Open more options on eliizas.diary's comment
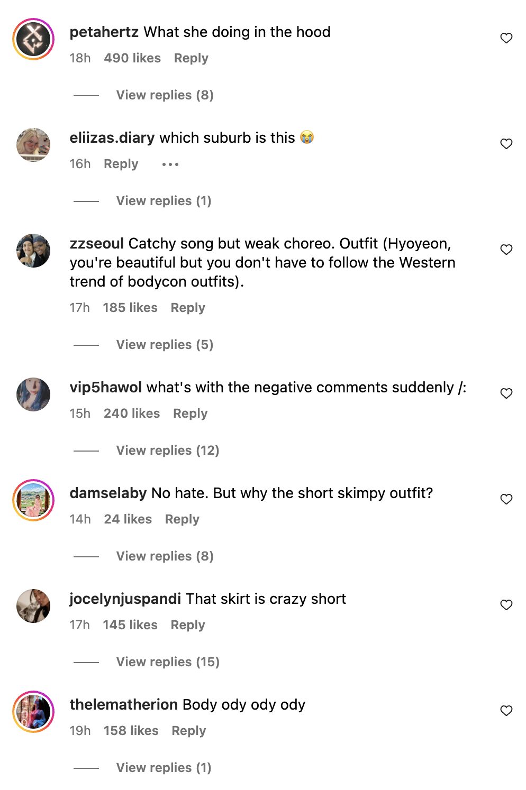The height and width of the screenshot is (790, 526). [x=170, y=164]
